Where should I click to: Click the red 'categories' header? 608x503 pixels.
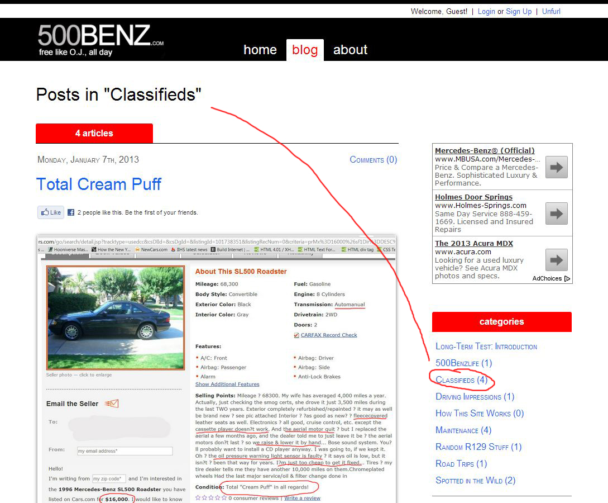(502, 322)
